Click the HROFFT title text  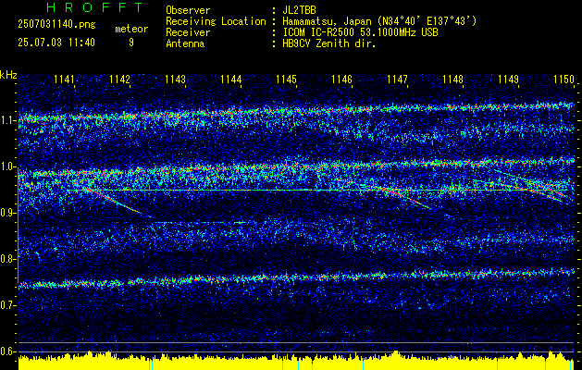95,7
